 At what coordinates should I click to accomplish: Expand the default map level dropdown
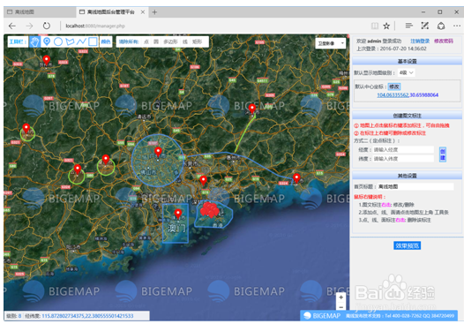coord(406,72)
